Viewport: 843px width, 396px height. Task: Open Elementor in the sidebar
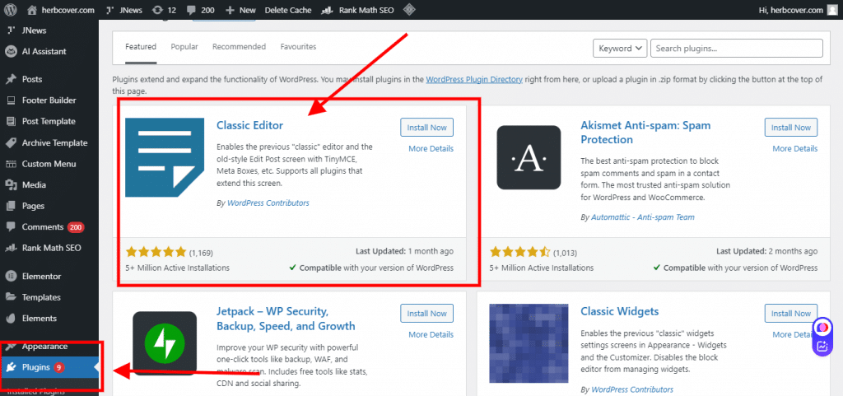41,277
